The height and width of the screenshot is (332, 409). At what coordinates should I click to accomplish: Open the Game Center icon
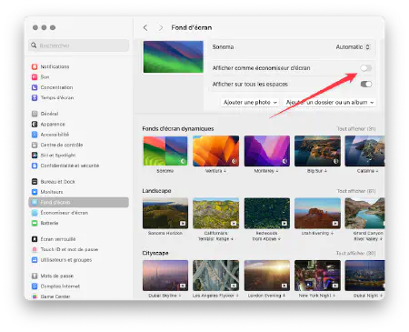click(x=35, y=297)
